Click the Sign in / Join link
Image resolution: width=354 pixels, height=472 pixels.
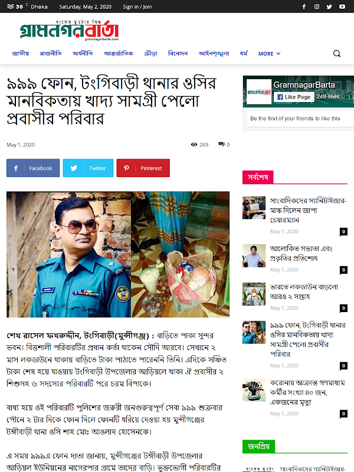[137, 6]
